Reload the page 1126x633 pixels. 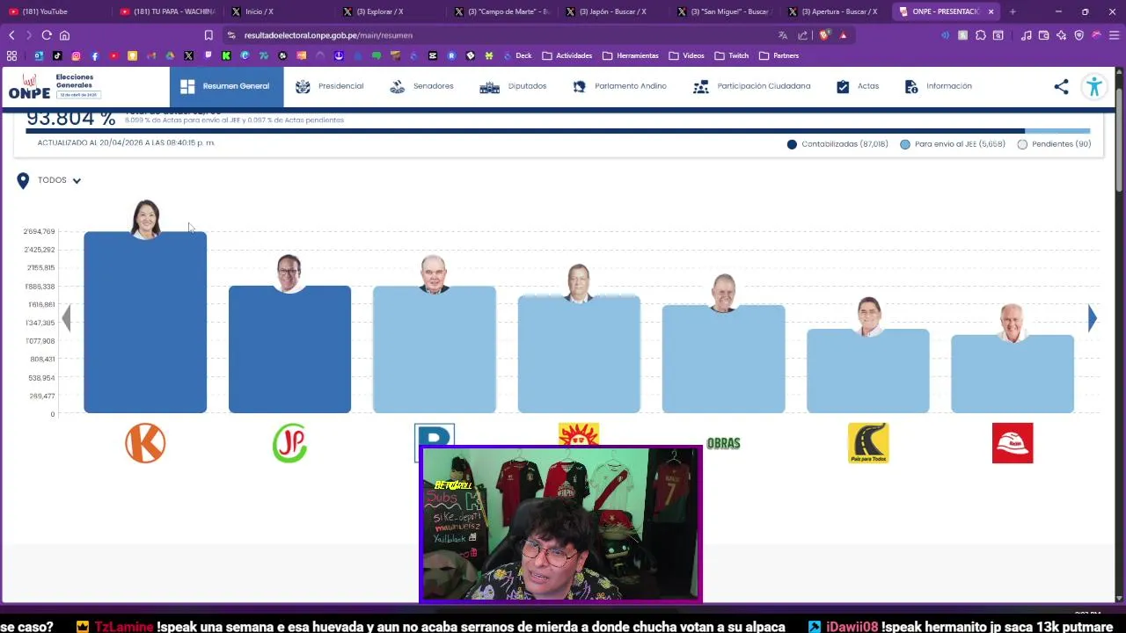point(47,35)
